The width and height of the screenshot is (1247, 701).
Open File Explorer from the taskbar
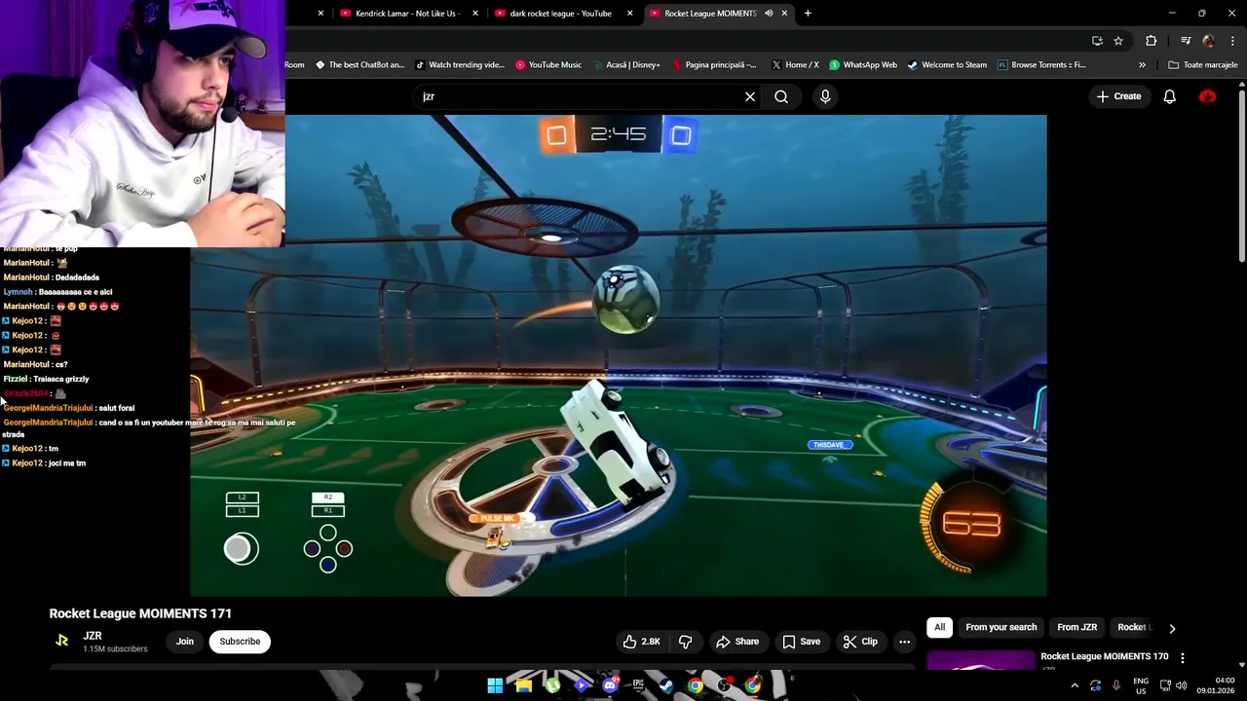(524, 685)
